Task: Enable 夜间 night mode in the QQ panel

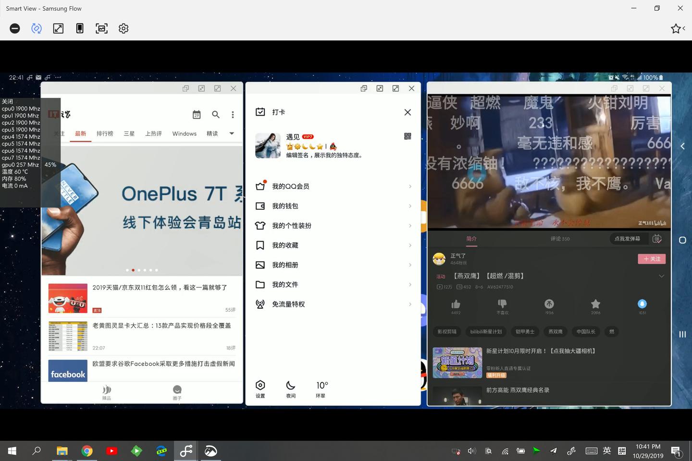Action: (291, 388)
